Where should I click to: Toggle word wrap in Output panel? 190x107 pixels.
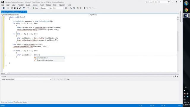click(x=68, y=79)
